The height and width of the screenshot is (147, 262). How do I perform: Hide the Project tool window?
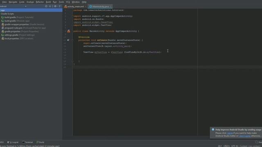coord(60,6)
